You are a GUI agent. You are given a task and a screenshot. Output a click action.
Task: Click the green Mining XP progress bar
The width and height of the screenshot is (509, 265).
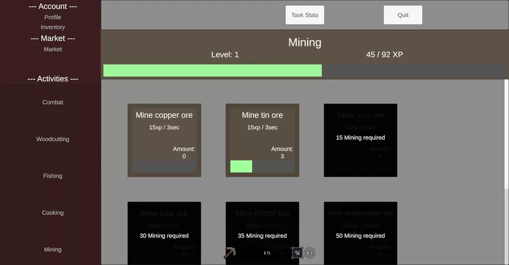point(212,71)
